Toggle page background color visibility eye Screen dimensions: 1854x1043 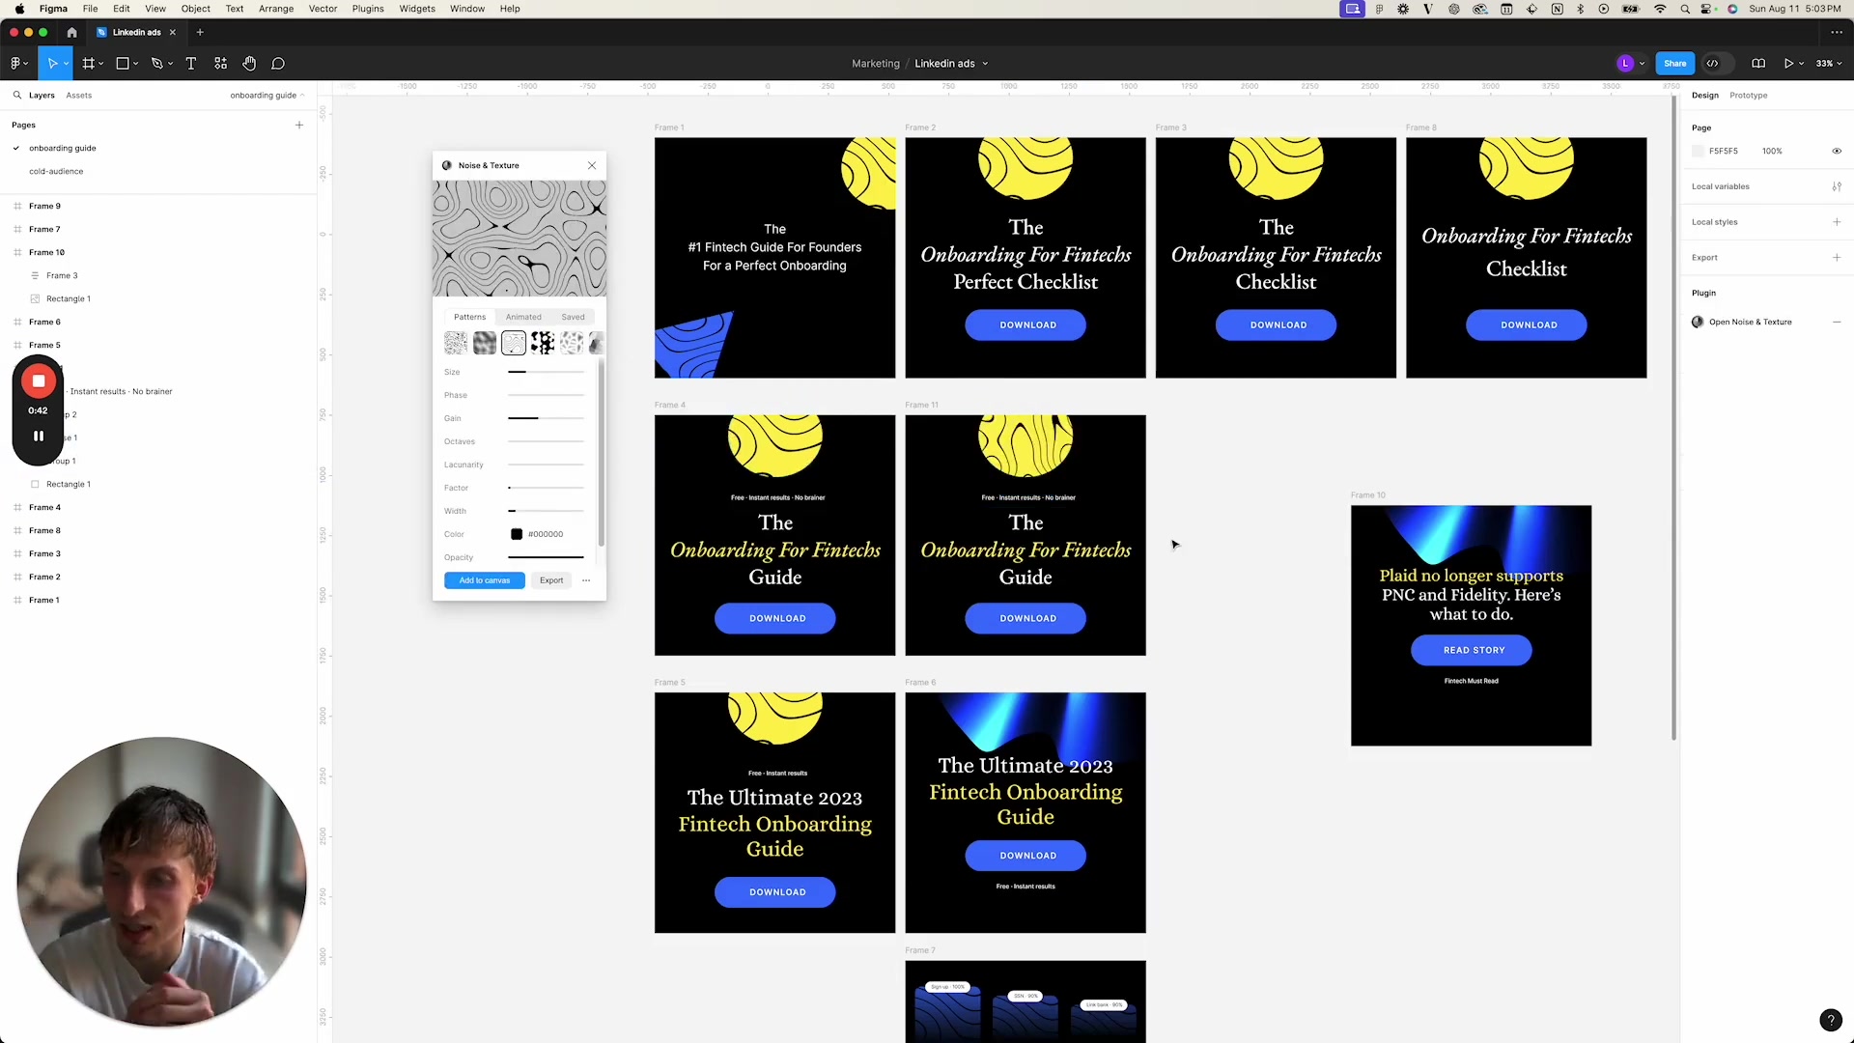(x=1837, y=152)
